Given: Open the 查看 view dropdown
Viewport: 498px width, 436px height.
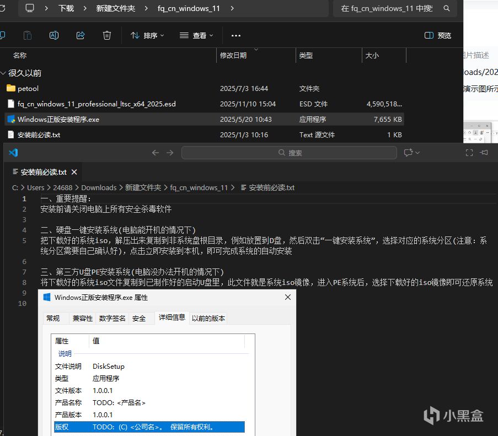Looking at the screenshot, I should [x=196, y=35].
